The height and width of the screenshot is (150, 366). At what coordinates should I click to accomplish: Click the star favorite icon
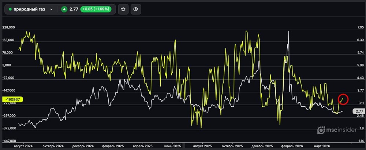(x=123, y=9)
